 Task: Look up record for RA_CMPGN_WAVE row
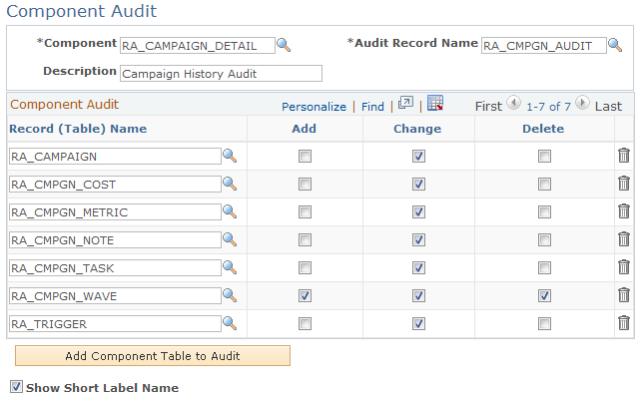[230, 295]
